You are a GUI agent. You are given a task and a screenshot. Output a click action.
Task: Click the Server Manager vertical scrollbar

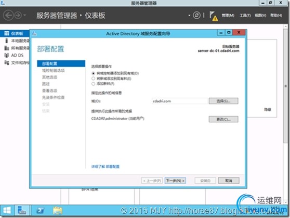point(285,85)
